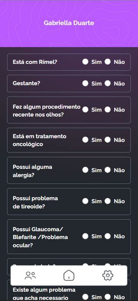This screenshot has width=138, height=301.
Task: Mark Sim for recent eye procedure
Action: coord(85,110)
